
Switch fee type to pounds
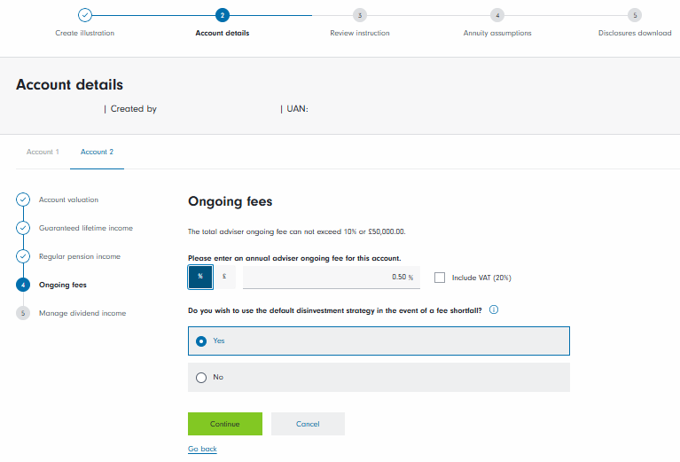[224, 277]
